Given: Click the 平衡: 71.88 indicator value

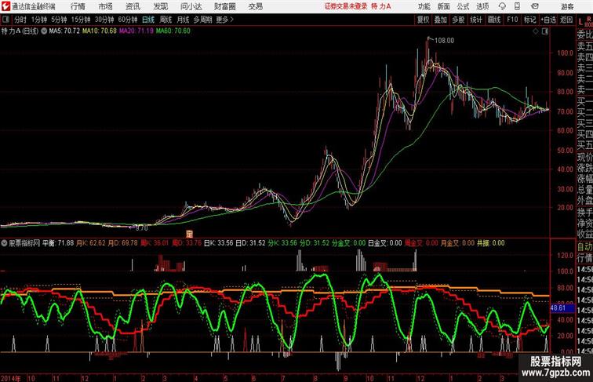Looking at the screenshot, I should pos(58,243).
